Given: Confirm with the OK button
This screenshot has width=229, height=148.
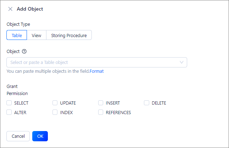Looking at the screenshot, I should 40,136.
